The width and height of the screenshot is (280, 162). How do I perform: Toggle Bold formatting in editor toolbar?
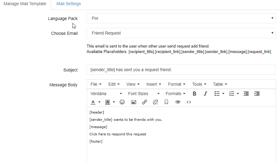(x=195, y=94)
